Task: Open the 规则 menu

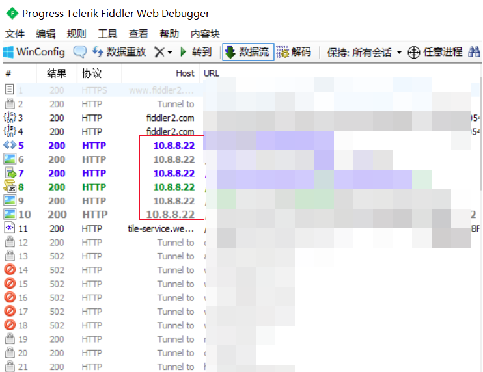Action: tap(76, 34)
